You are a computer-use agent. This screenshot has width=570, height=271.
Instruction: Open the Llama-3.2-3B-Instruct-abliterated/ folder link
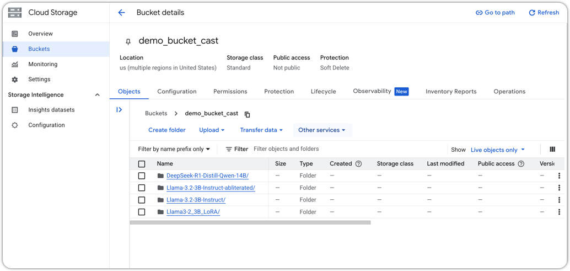(x=211, y=188)
